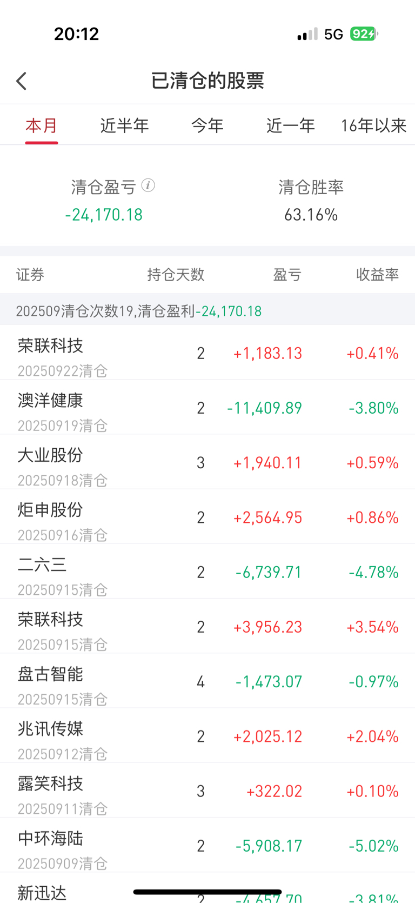The width and height of the screenshot is (415, 903).
Task: Switch to the 近半年 tab
Action: (124, 125)
